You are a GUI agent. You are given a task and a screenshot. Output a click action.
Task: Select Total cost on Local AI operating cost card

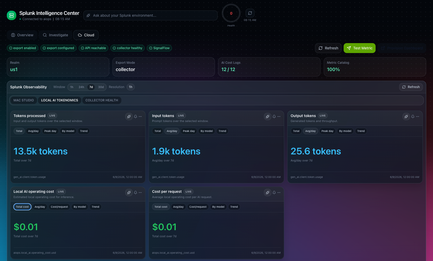tap(22, 207)
